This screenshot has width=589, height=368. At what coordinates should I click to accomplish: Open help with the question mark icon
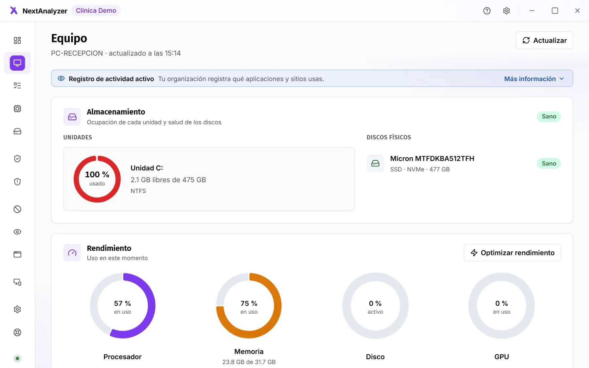tap(487, 11)
